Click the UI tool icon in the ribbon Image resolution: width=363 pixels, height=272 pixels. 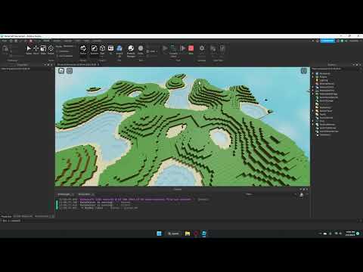[x=110, y=49]
